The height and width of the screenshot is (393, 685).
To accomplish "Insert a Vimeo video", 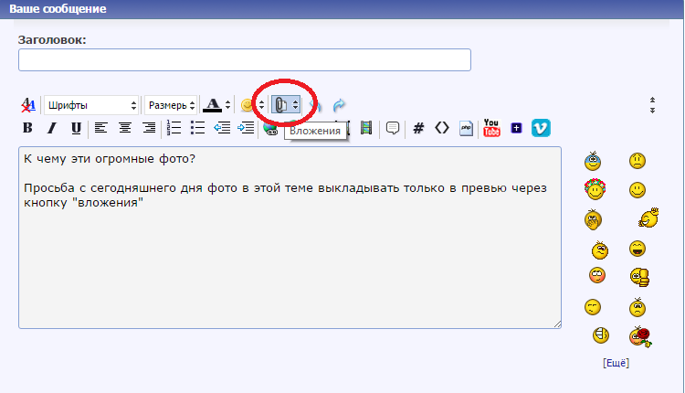I will tap(541, 128).
